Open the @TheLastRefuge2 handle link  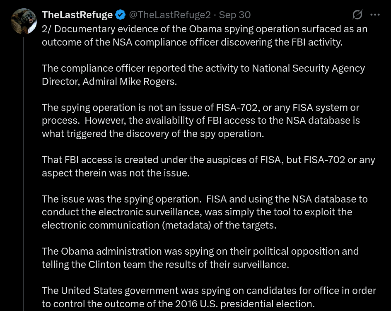[x=170, y=15]
